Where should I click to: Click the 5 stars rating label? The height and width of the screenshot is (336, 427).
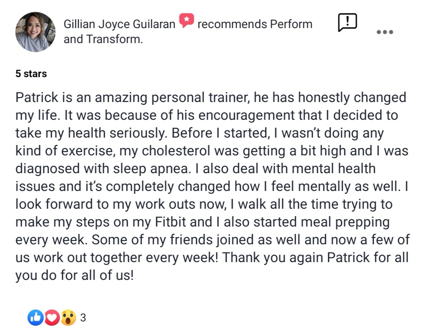pos(31,74)
